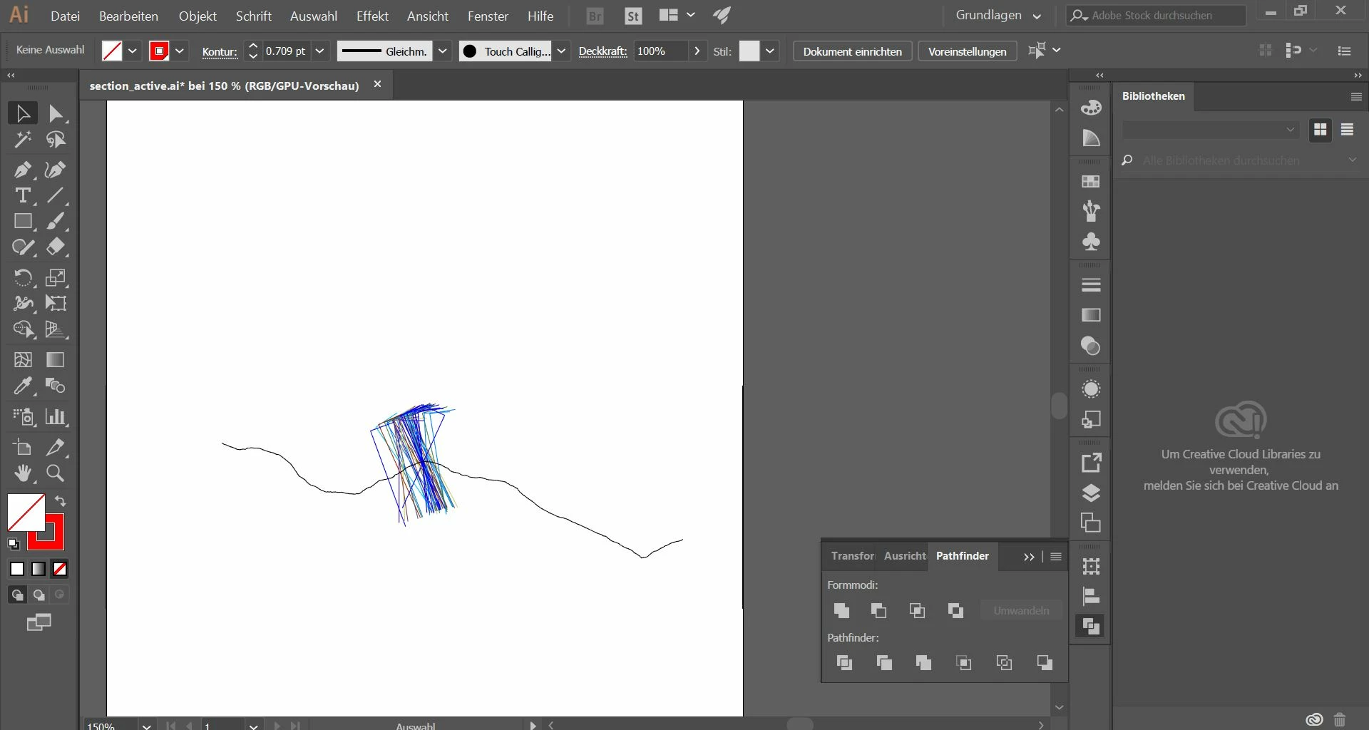Open the stroke color dropdown arrow
The image size is (1369, 730).
[180, 51]
